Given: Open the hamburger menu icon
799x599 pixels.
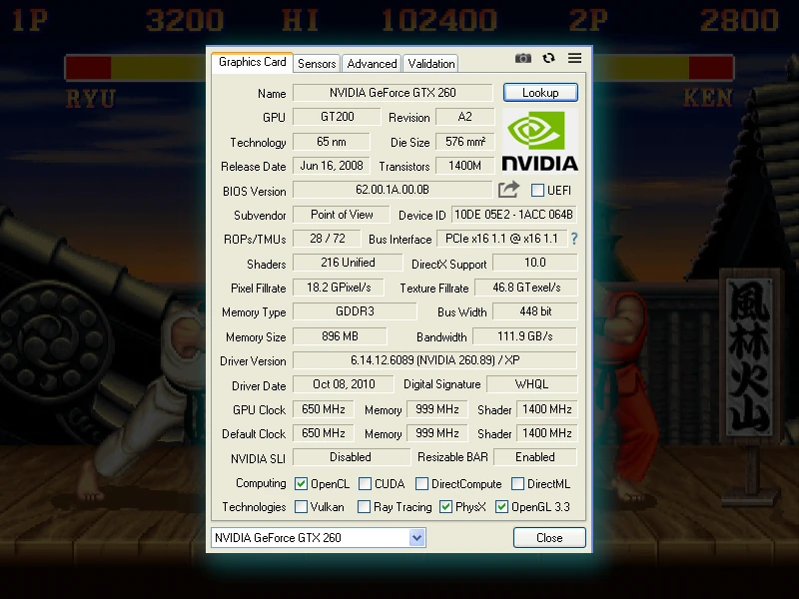Looking at the screenshot, I should coord(575,58).
